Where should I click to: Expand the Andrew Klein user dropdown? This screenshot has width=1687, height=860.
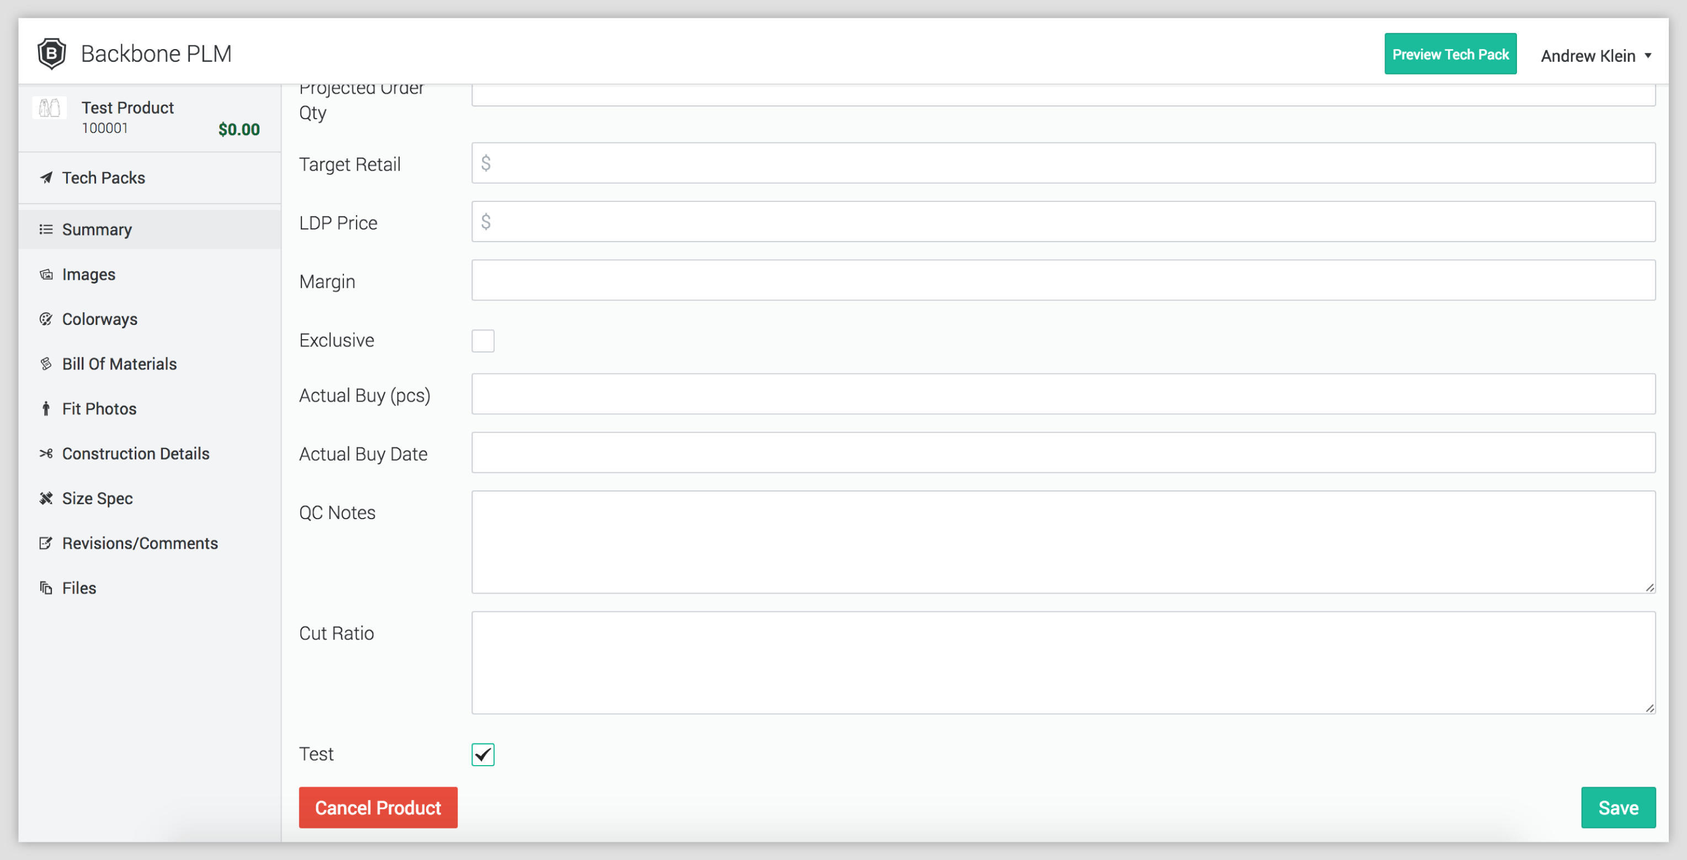1595,56
